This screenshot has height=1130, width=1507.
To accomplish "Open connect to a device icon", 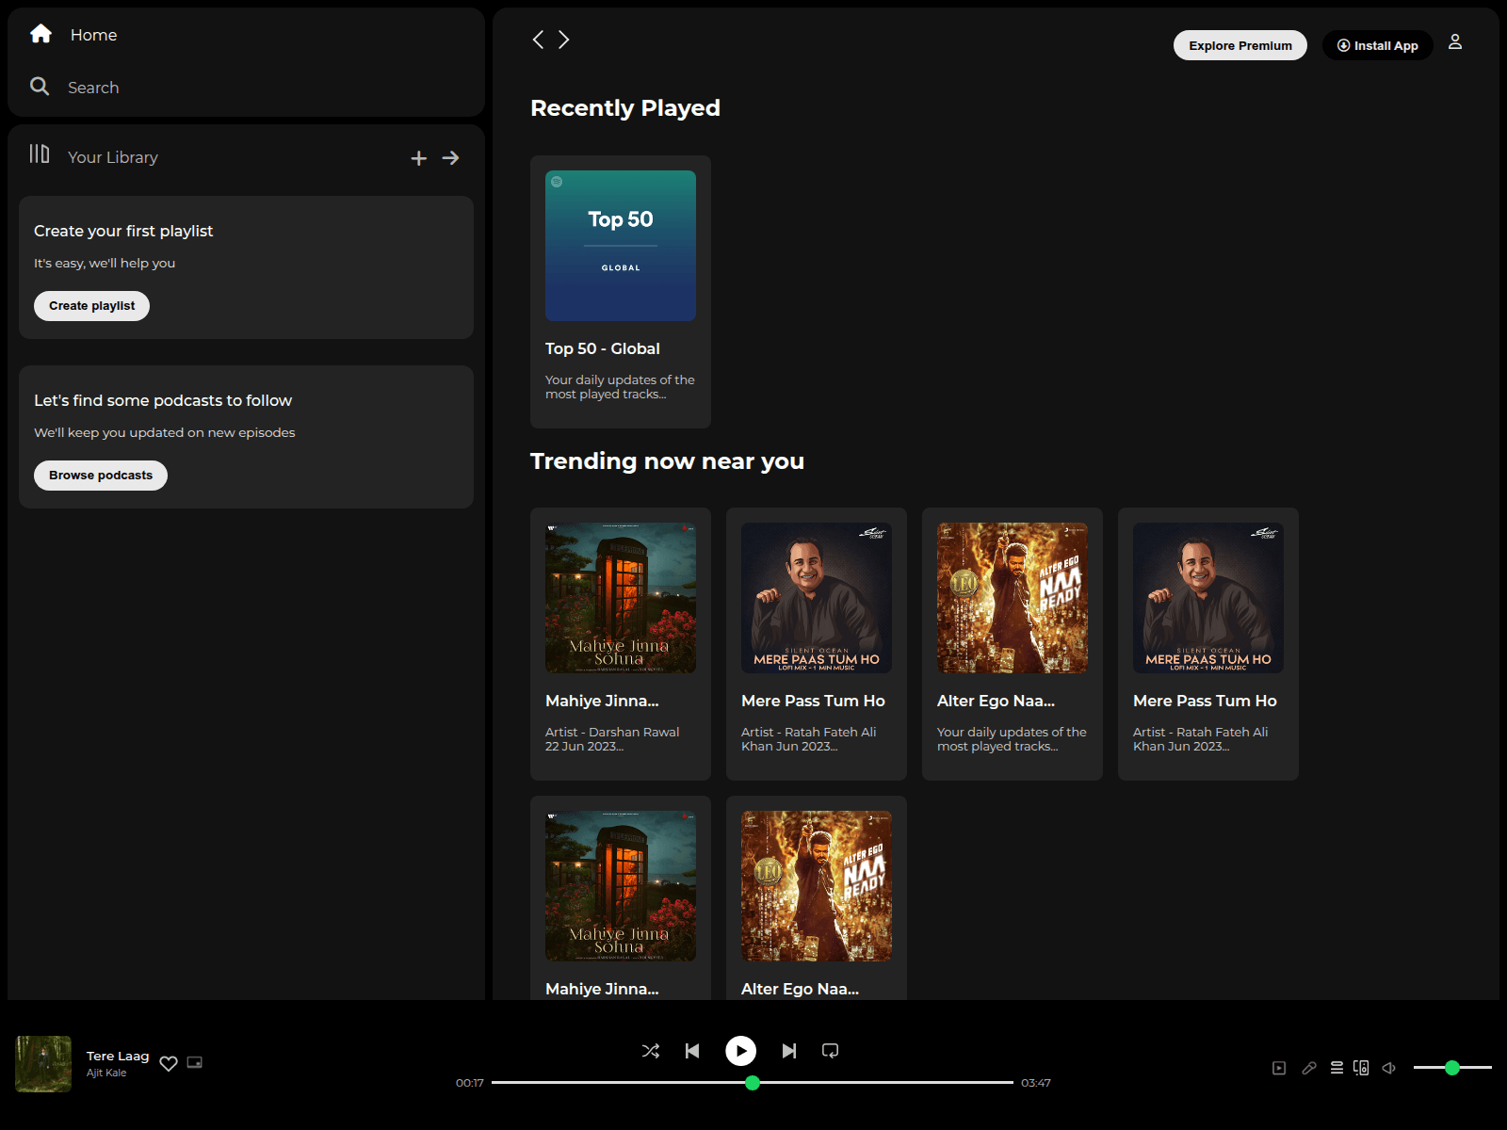I will pos(1361,1068).
